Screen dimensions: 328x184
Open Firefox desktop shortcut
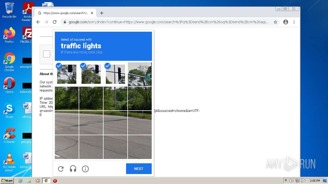click(9, 35)
